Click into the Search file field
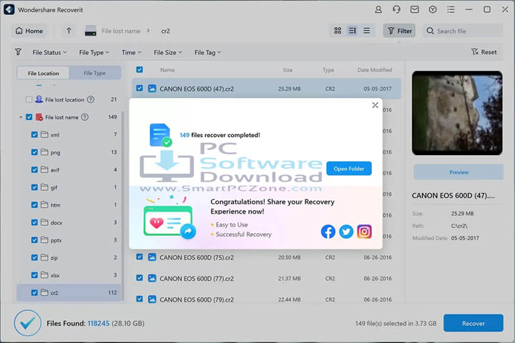 [x=463, y=31]
